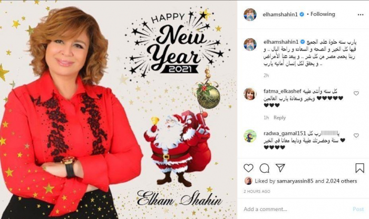Open the three-dot more options menu
This screenshot has height=219, width=369.
pyautogui.click(x=361, y=15)
